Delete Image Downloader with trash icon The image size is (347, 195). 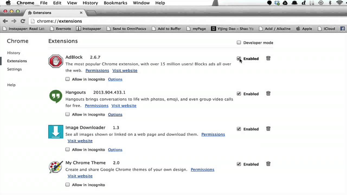pos(268,129)
